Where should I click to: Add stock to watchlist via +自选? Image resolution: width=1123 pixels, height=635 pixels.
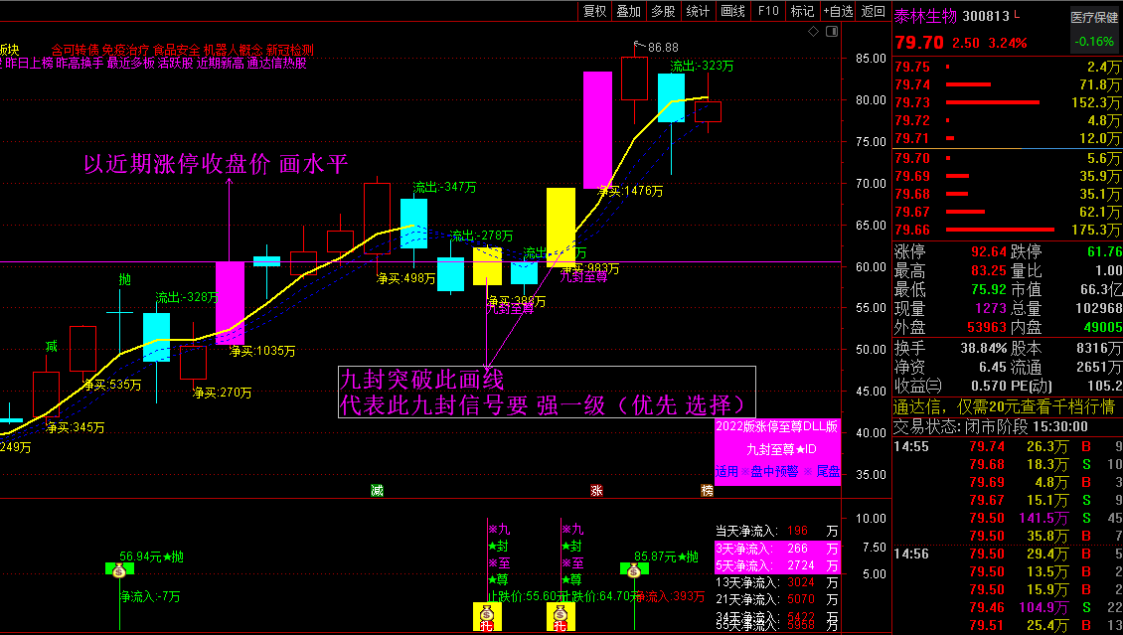pyautogui.click(x=839, y=11)
